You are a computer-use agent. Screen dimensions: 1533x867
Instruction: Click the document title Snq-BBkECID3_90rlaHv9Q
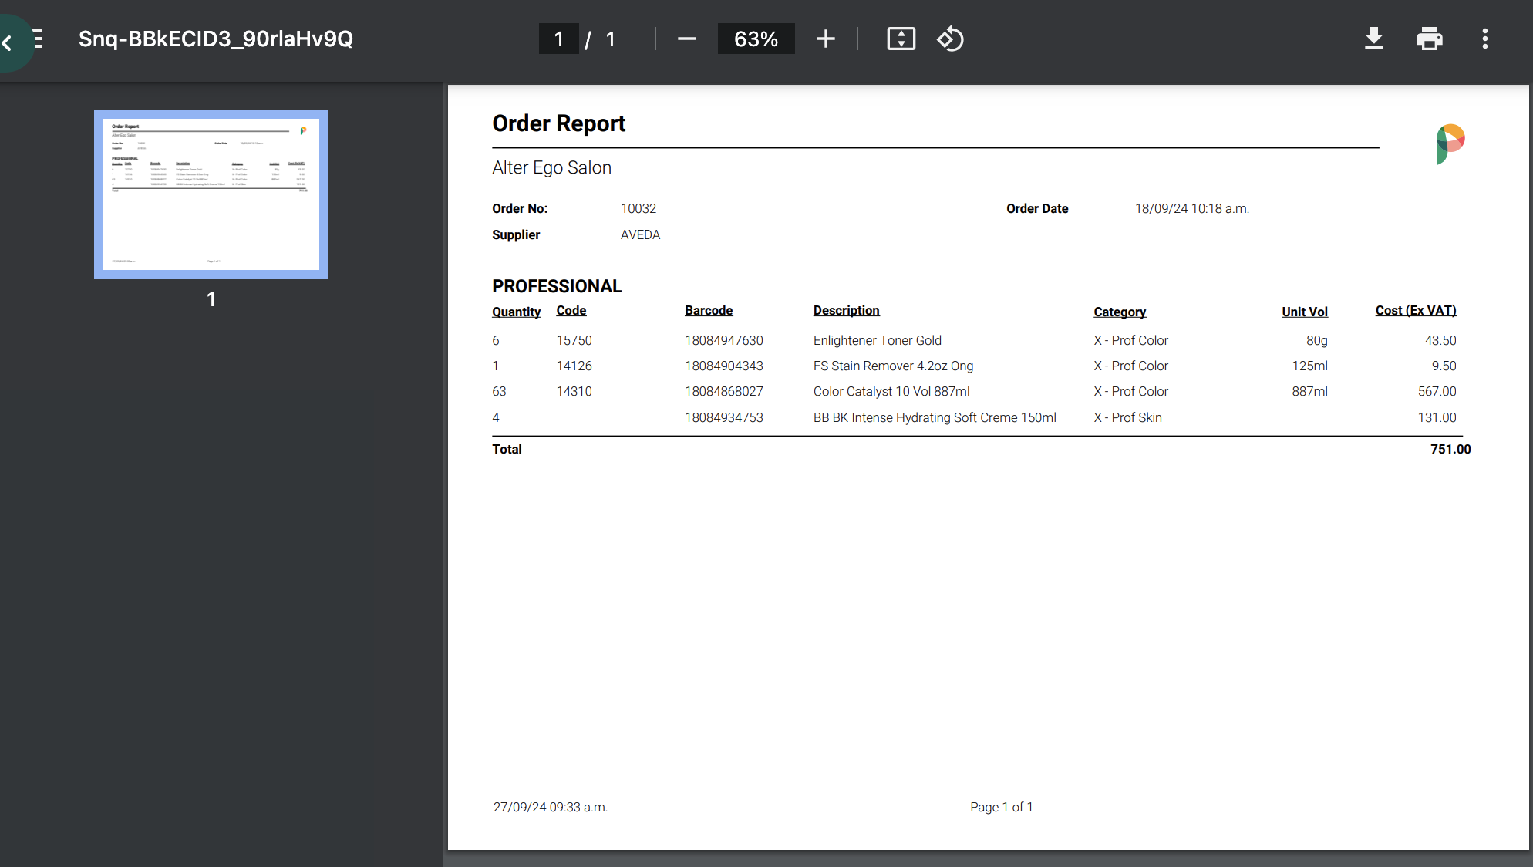pyautogui.click(x=216, y=39)
